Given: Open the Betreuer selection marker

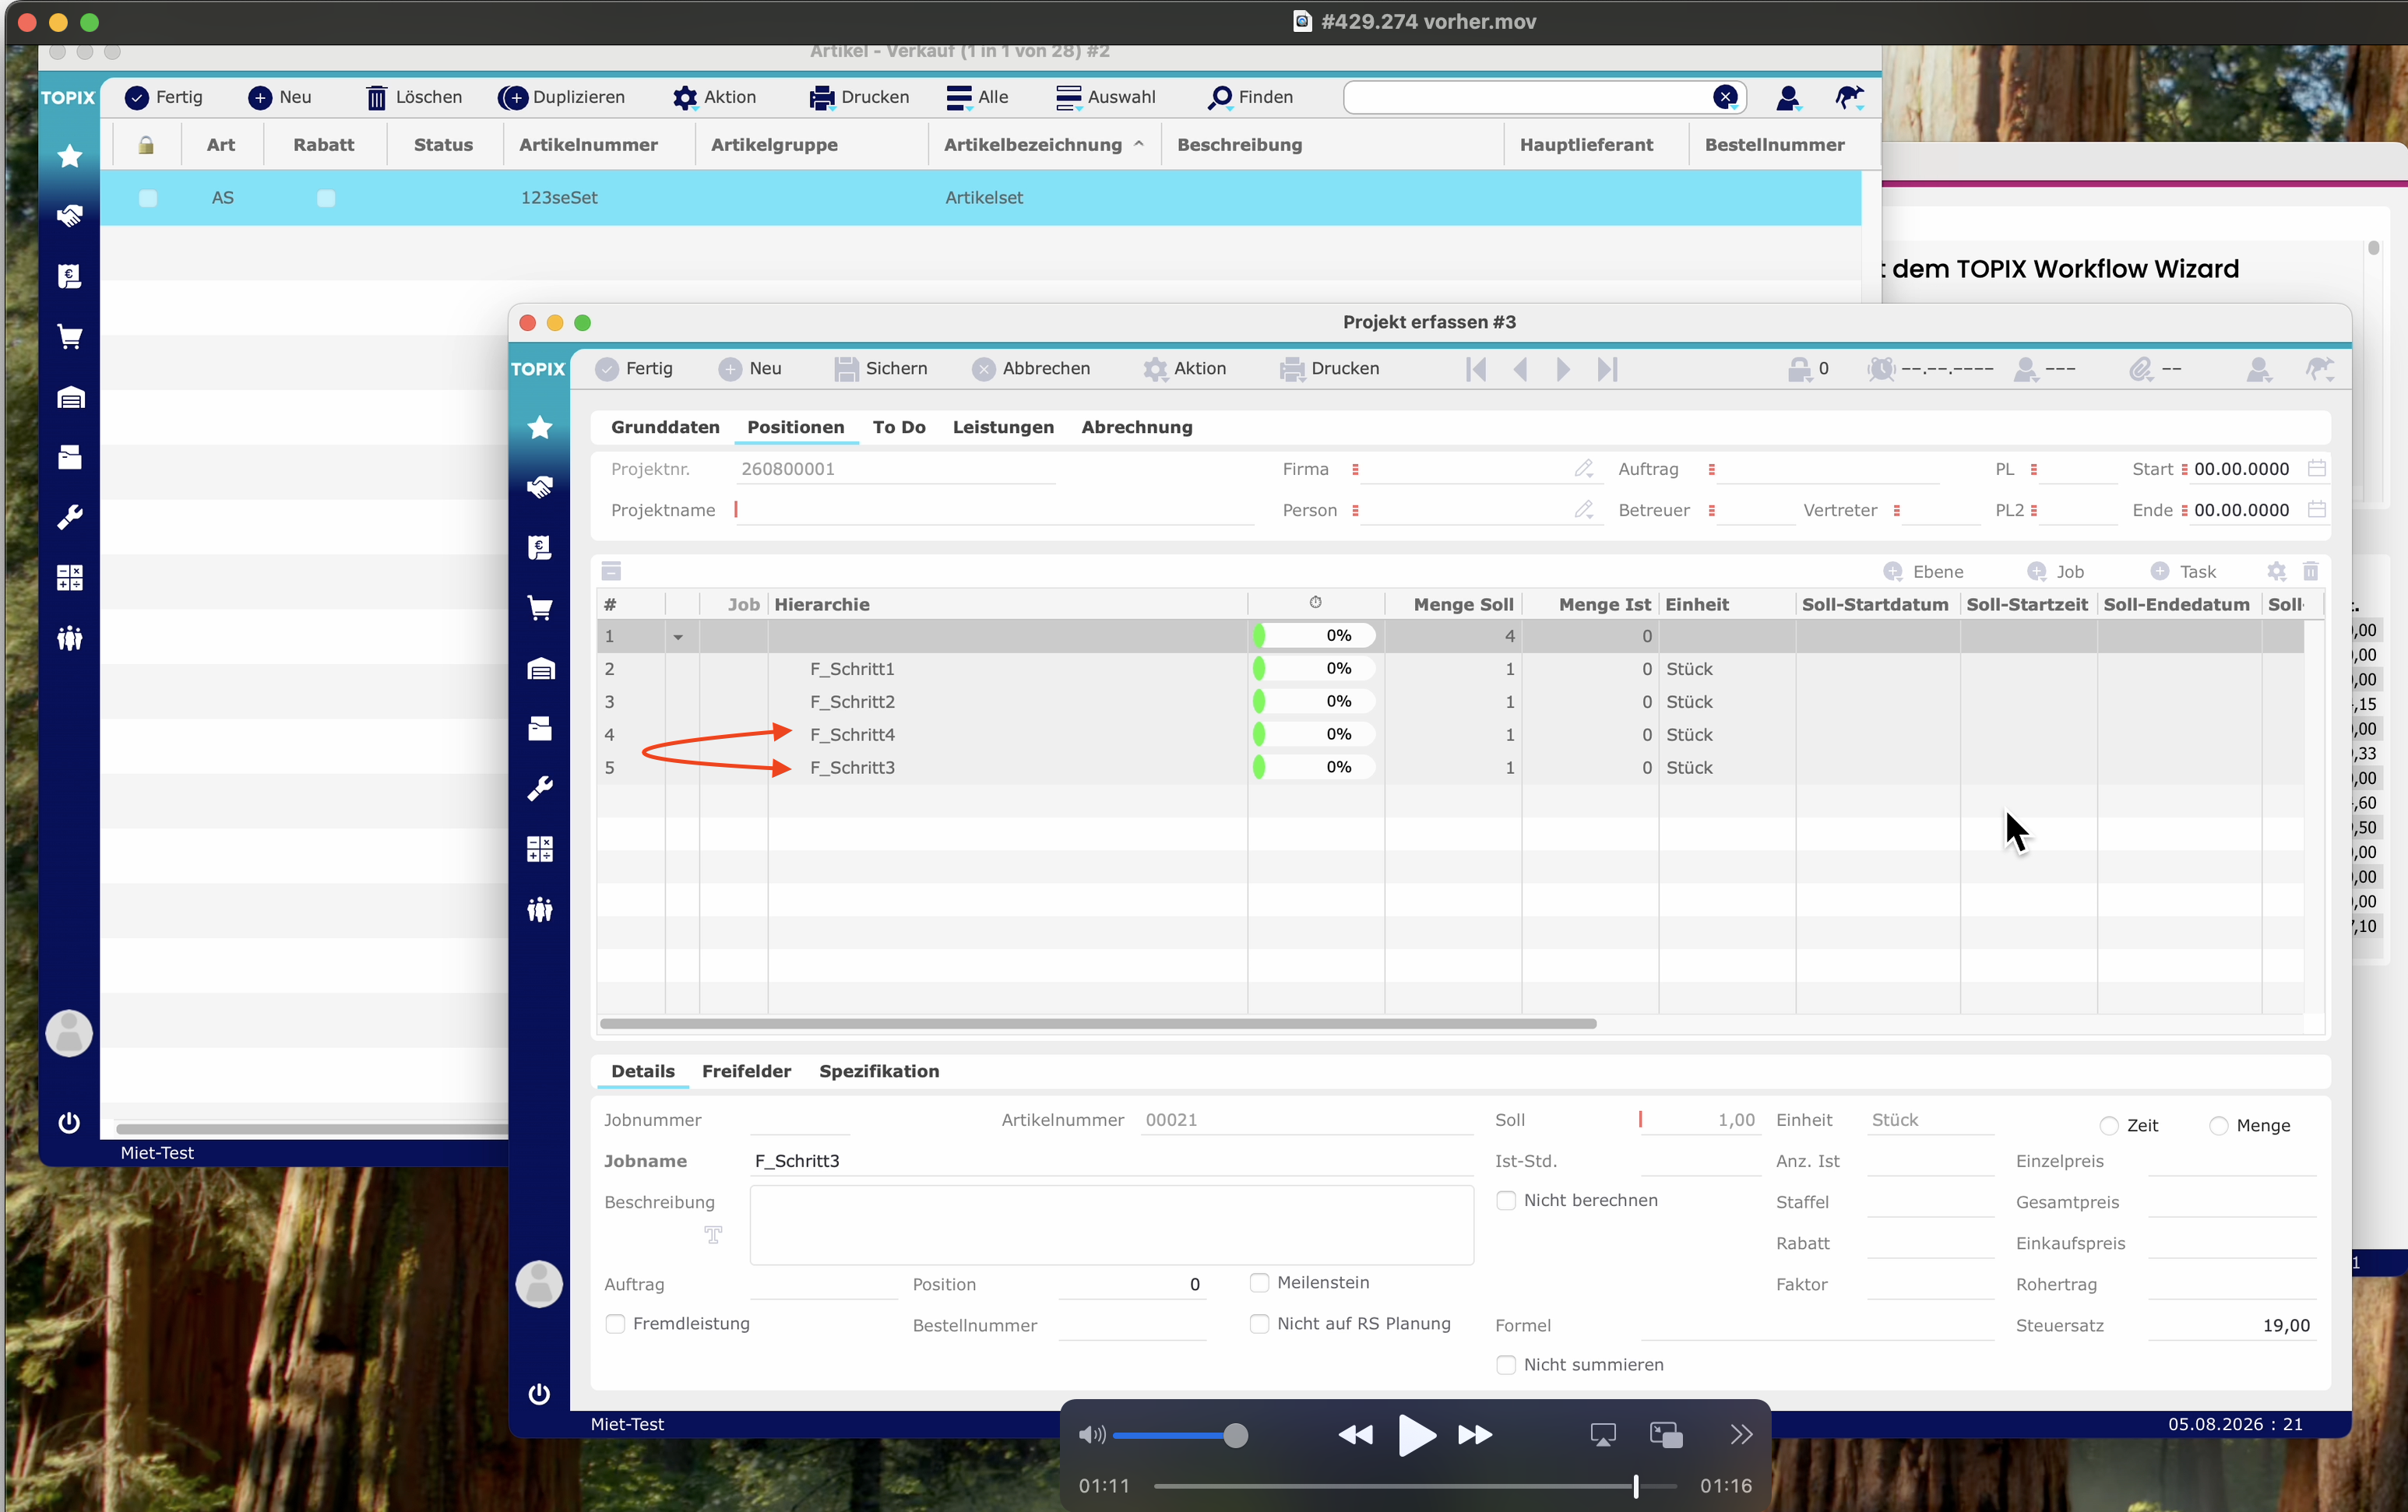Looking at the screenshot, I should pos(1711,510).
